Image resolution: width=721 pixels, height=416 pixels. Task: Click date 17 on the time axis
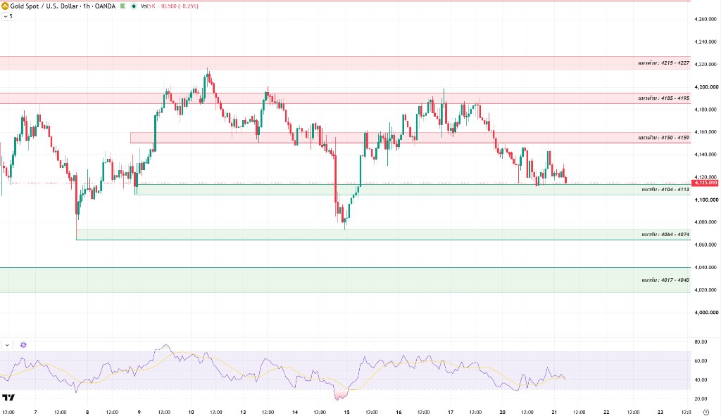451,412
